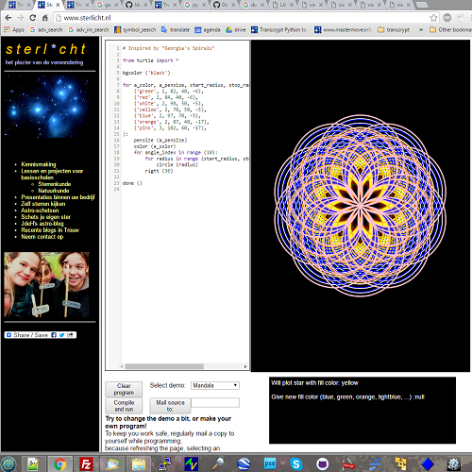Bookmark this page with the star icon
This screenshot has width=472, height=472.
pos(433,18)
